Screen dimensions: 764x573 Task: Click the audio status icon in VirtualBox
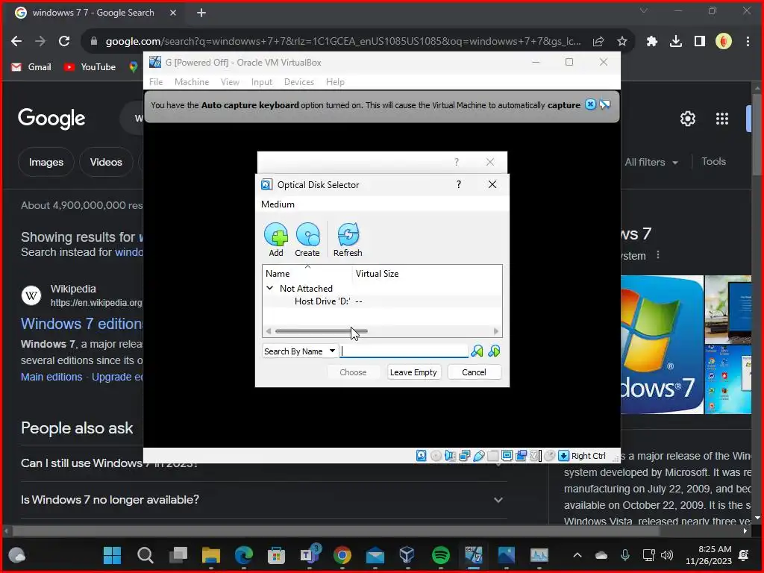pyautogui.click(x=450, y=456)
